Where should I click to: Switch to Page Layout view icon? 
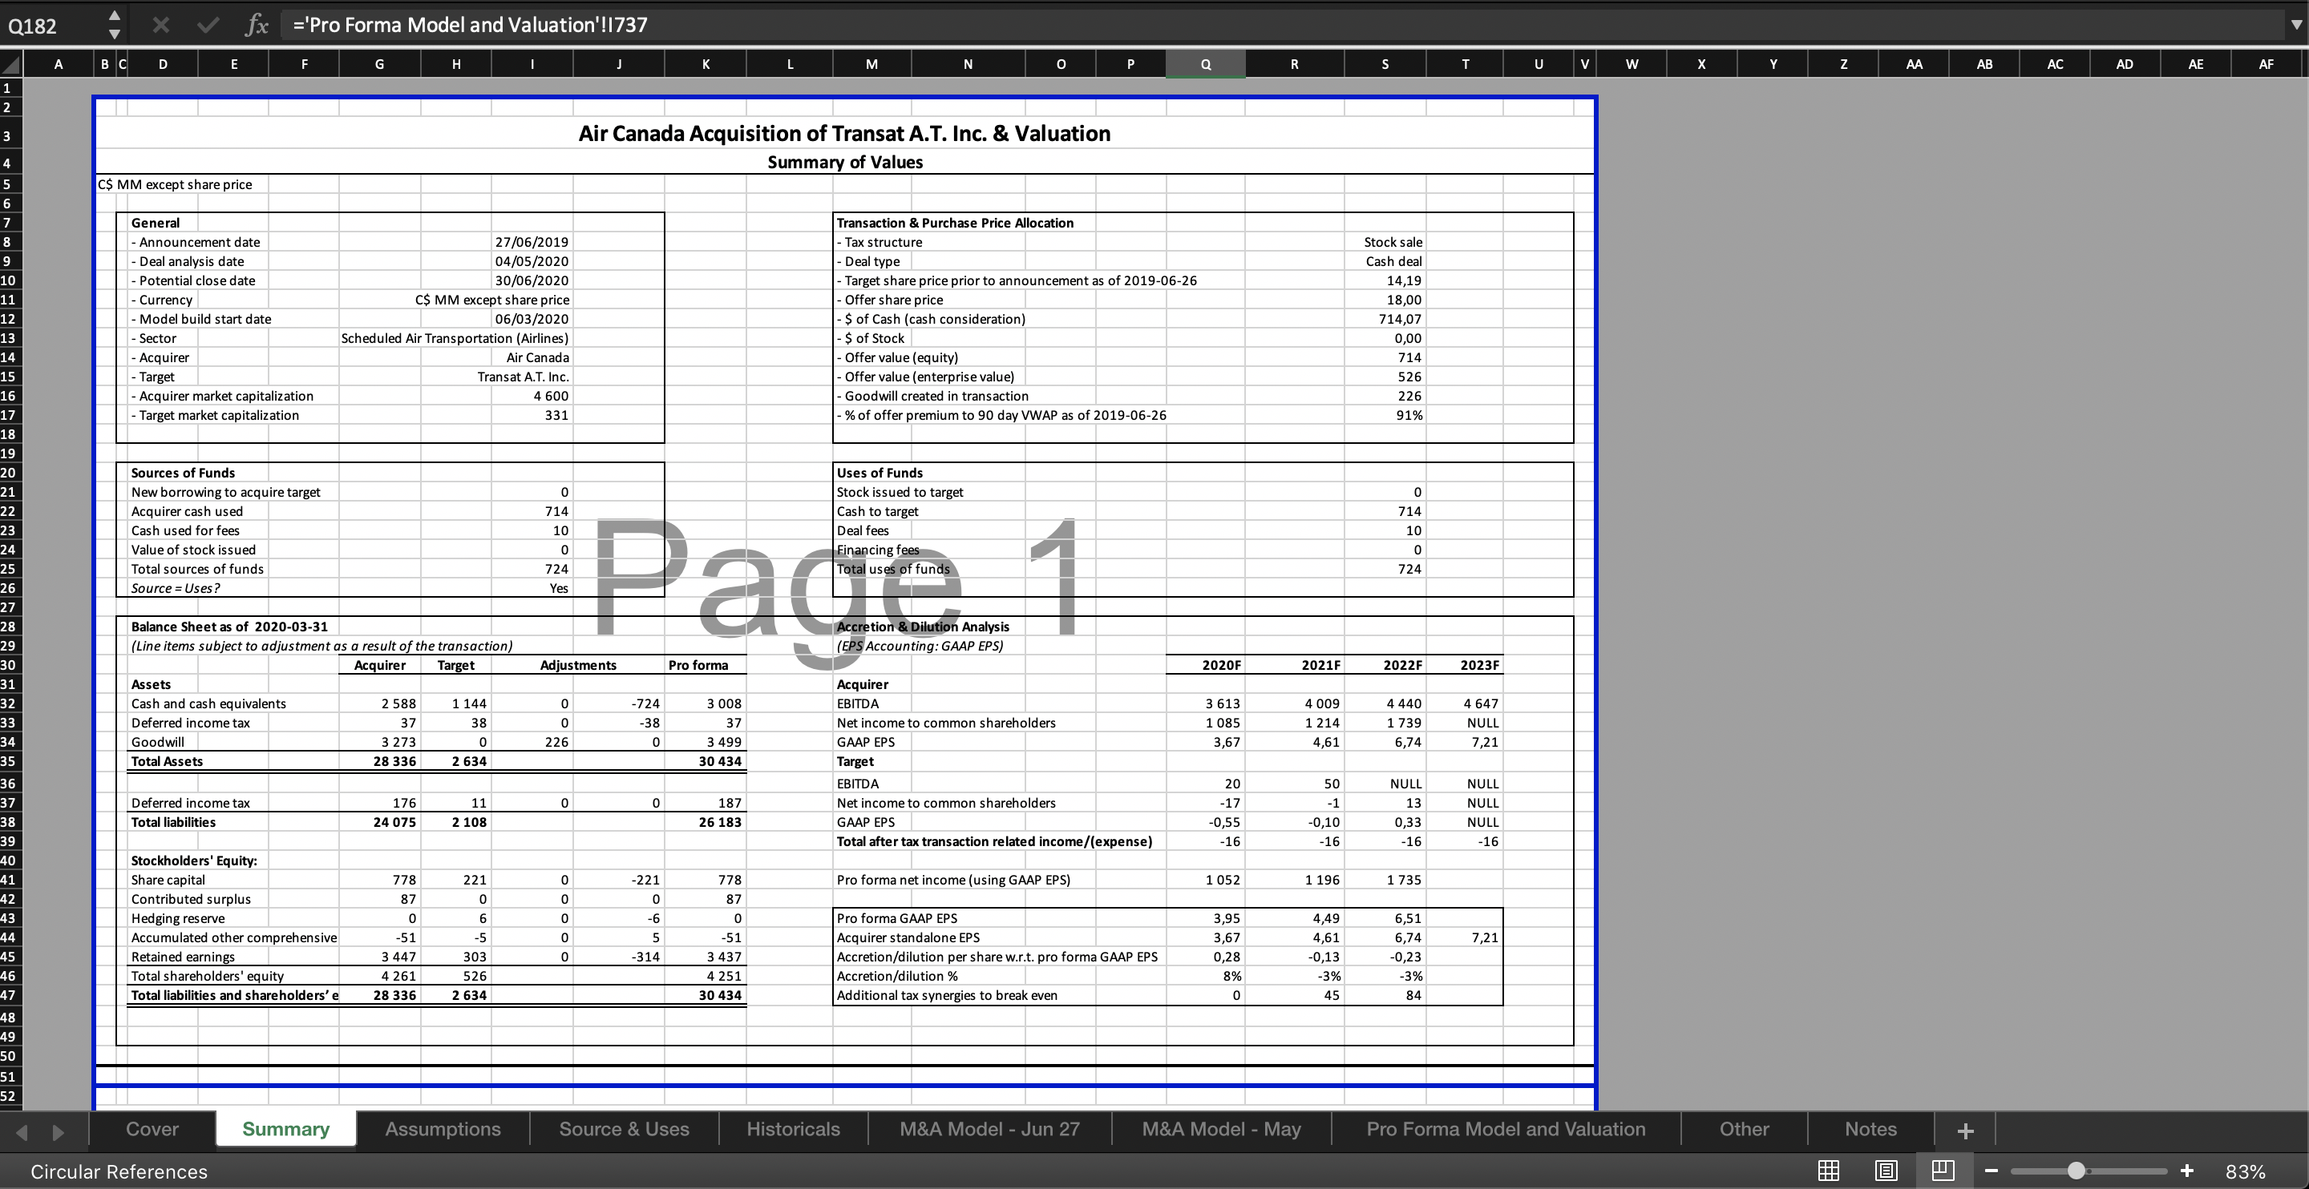pos(1886,1171)
